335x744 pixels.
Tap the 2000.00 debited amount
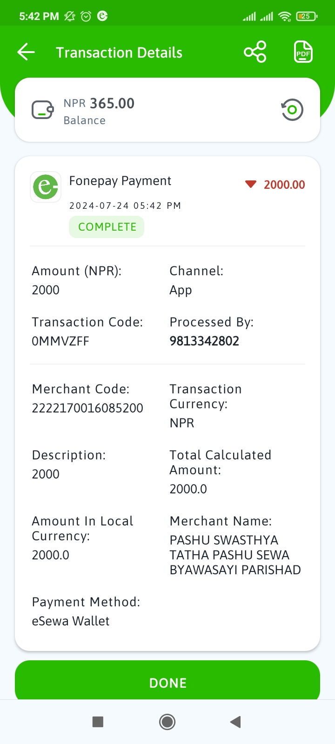(x=284, y=185)
